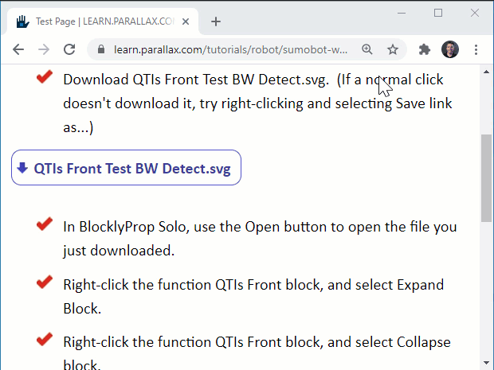
Task: Open the user profile avatar
Action: [450, 49]
